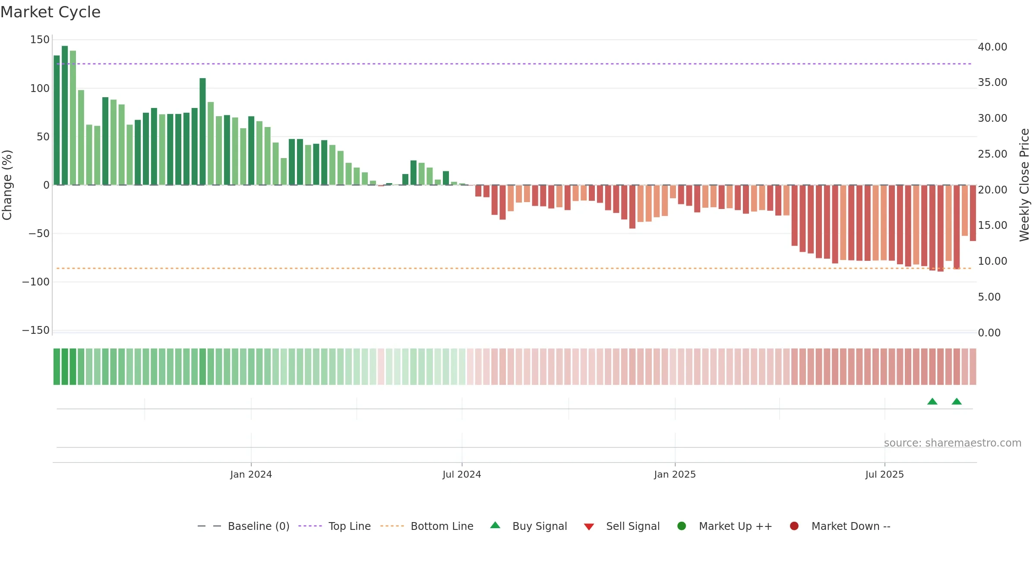Click the Change (%) axis title
The width and height of the screenshot is (1036, 583).
(7, 185)
